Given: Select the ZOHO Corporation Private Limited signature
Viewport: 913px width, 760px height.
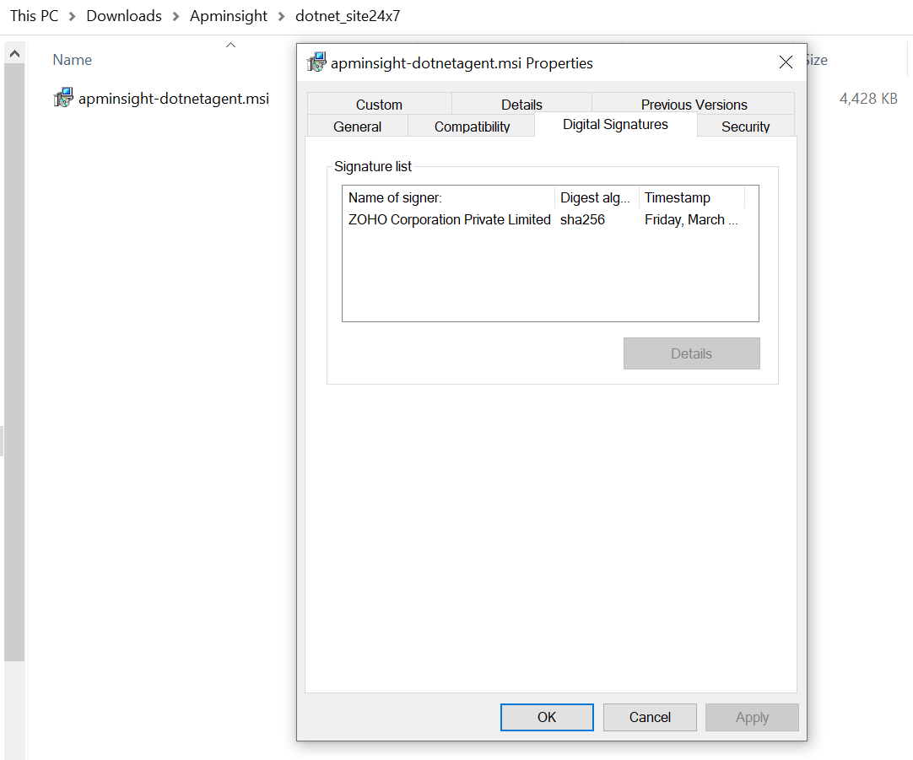Looking at the screenshot, I should click(449, 219).
